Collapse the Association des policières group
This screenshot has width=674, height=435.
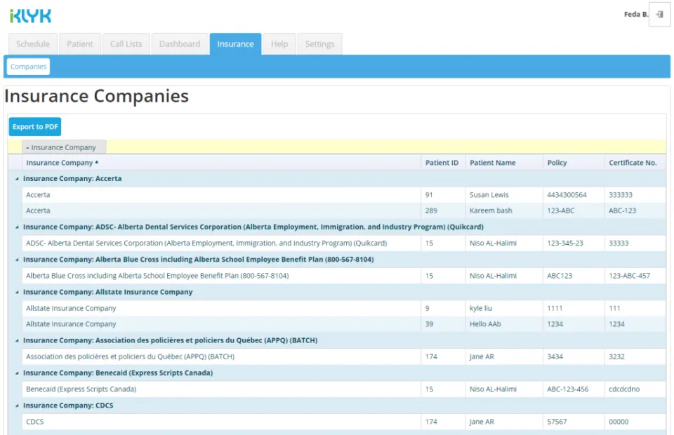(17, 340)
